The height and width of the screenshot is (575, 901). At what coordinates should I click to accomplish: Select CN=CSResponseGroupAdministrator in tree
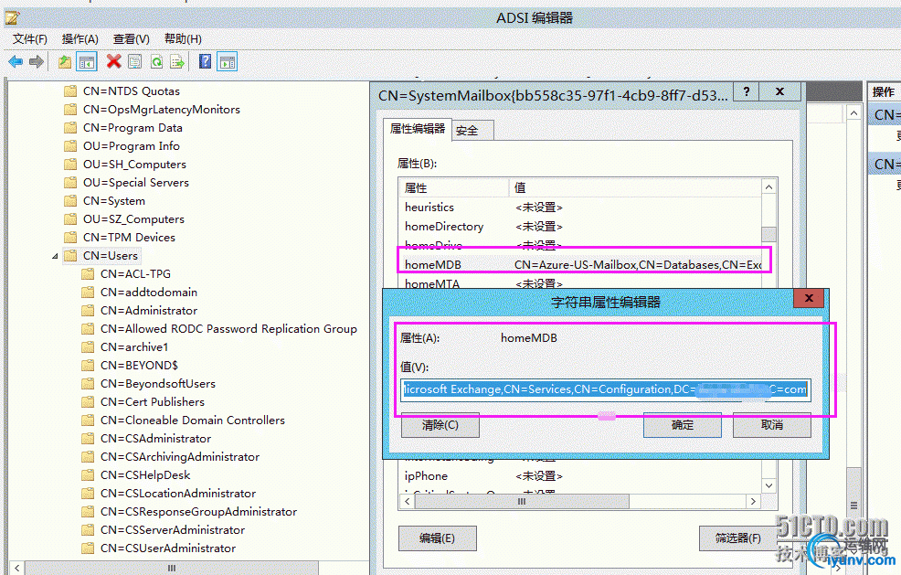pos(199,512)
